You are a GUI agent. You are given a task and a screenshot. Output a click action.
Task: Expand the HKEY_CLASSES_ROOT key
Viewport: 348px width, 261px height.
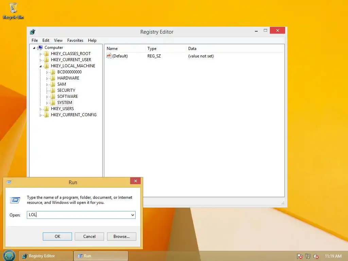coord(40,54)
